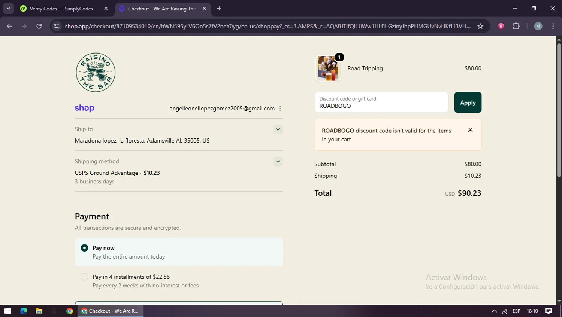
Task: Open a new browser tab
Action: point(219,9)
